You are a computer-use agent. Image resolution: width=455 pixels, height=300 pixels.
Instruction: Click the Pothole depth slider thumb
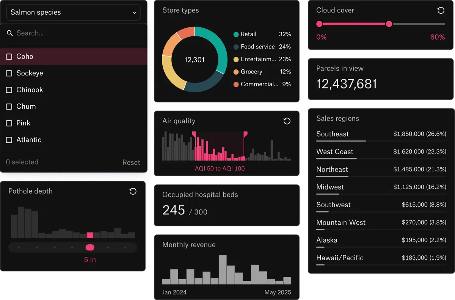tap(90, 247)
